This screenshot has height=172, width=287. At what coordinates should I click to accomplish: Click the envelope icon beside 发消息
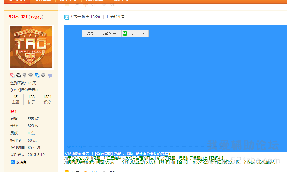point(13,162)
